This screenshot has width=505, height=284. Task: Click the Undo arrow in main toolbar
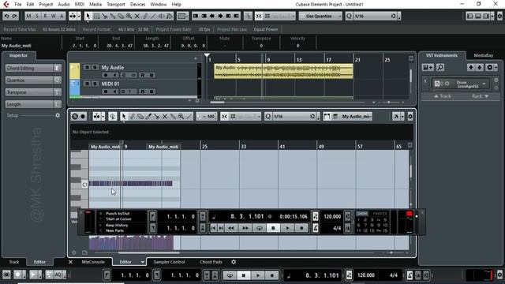[x=6, y=16]
